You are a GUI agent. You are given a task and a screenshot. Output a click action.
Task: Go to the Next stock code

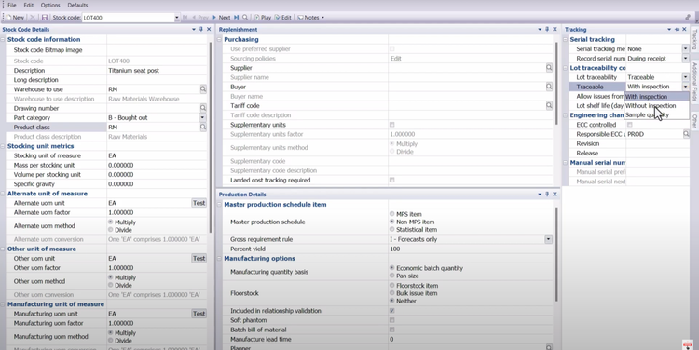pyautogui.click(x=222, y=18)
